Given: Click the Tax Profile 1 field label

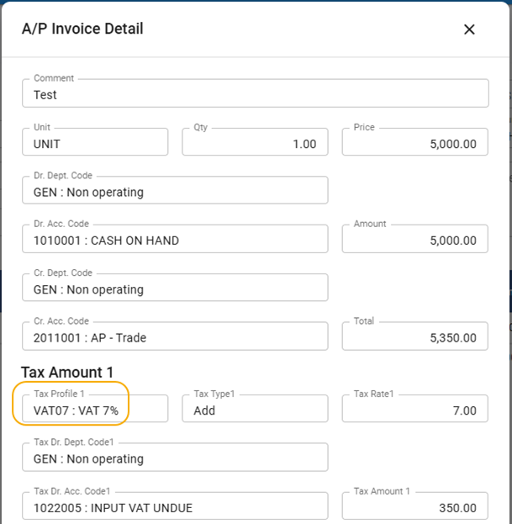Looking at the screenshot, I should (59, 394).
